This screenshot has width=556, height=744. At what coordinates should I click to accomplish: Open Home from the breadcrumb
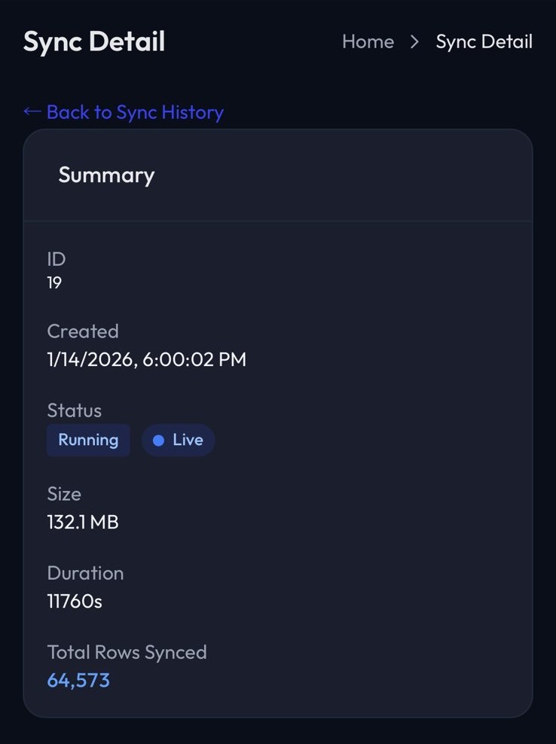coord(368,42)
